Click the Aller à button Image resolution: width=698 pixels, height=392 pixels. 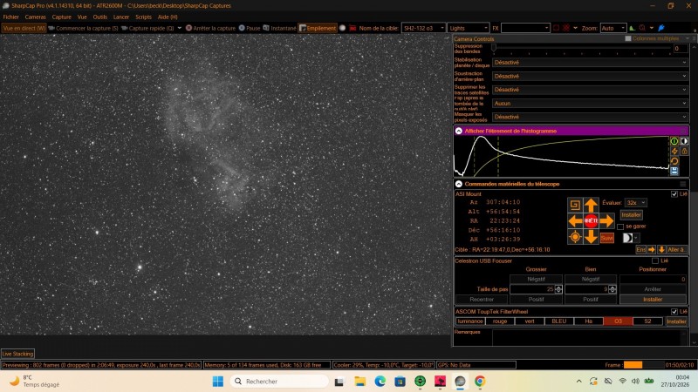point(677,250)
